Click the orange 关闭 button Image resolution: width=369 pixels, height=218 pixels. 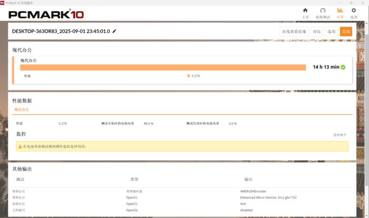[x=346, y=32]
